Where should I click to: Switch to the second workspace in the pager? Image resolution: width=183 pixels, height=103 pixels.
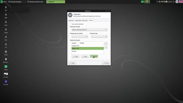147,2
